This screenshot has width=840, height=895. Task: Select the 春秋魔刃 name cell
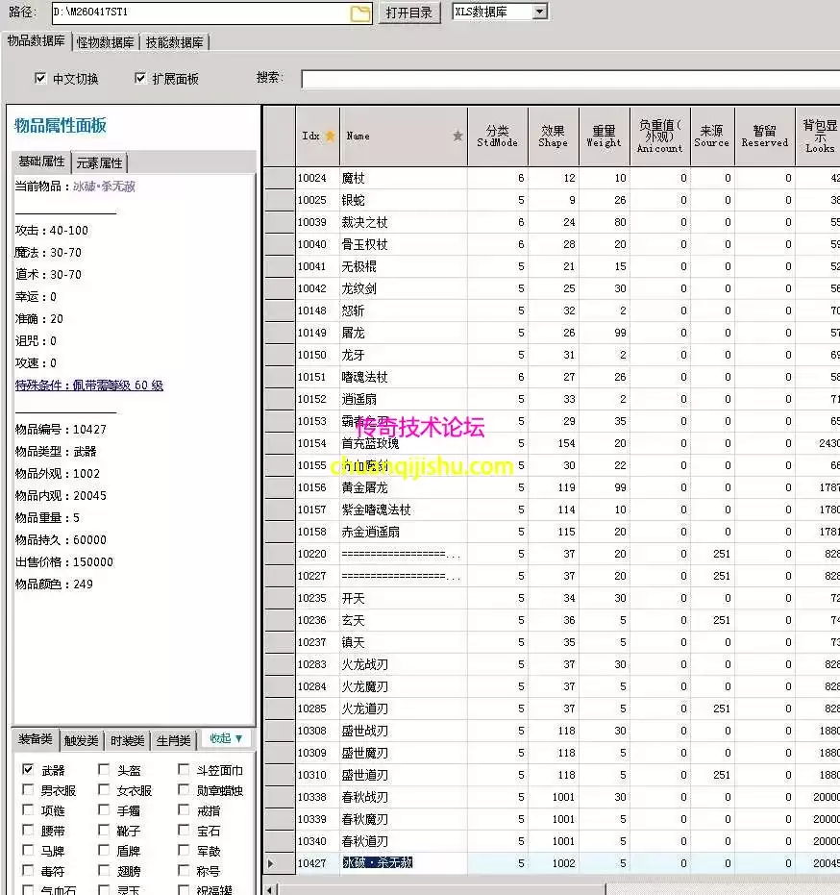(x=403, y=819)
